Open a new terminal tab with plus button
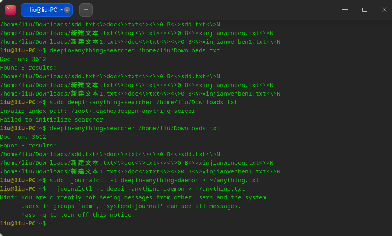 click(86, 10)
